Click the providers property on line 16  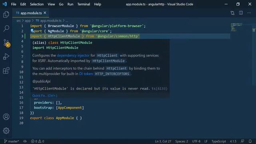pos(43,102)
